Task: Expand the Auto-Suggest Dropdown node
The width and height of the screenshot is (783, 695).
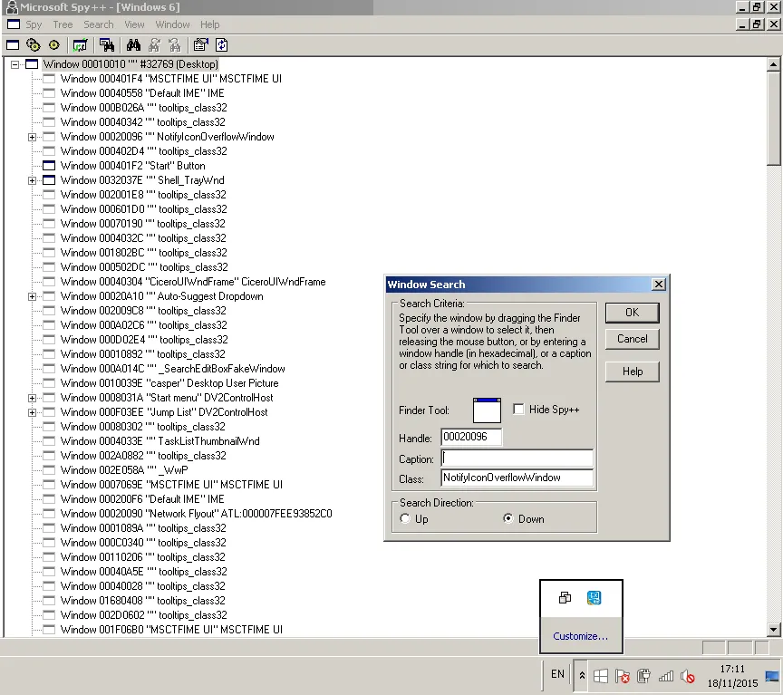Action: coord(32,296)
